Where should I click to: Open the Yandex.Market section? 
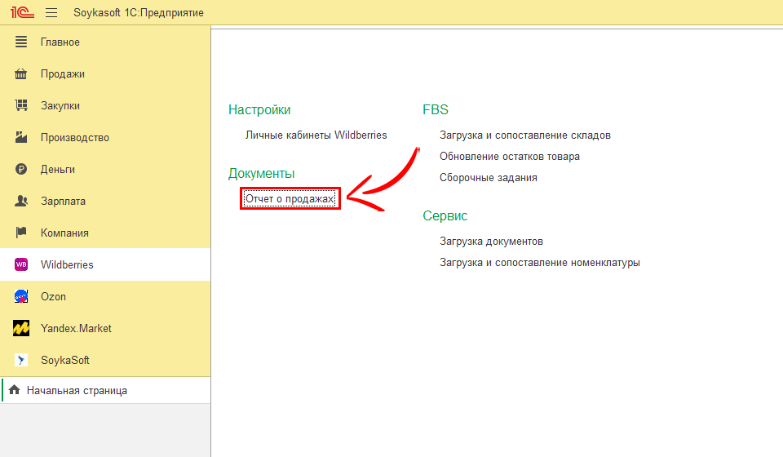(105, 328)
